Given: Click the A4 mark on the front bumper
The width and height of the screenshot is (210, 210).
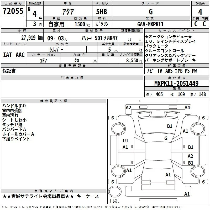Looking at the screenshot, I should [x=187, y=108].
